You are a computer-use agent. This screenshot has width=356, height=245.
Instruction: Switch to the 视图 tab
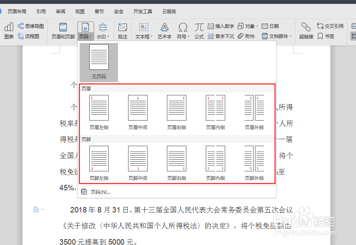pyautogui.click(x=80, y=12)
